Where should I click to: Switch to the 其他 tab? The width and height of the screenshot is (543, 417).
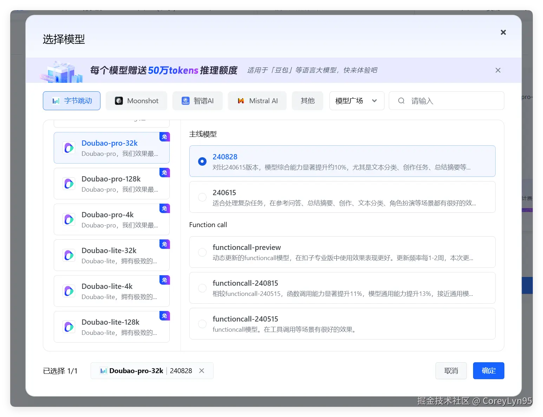point(307,101)
